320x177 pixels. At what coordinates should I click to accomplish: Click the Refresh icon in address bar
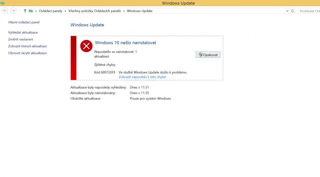pos(293,11)
